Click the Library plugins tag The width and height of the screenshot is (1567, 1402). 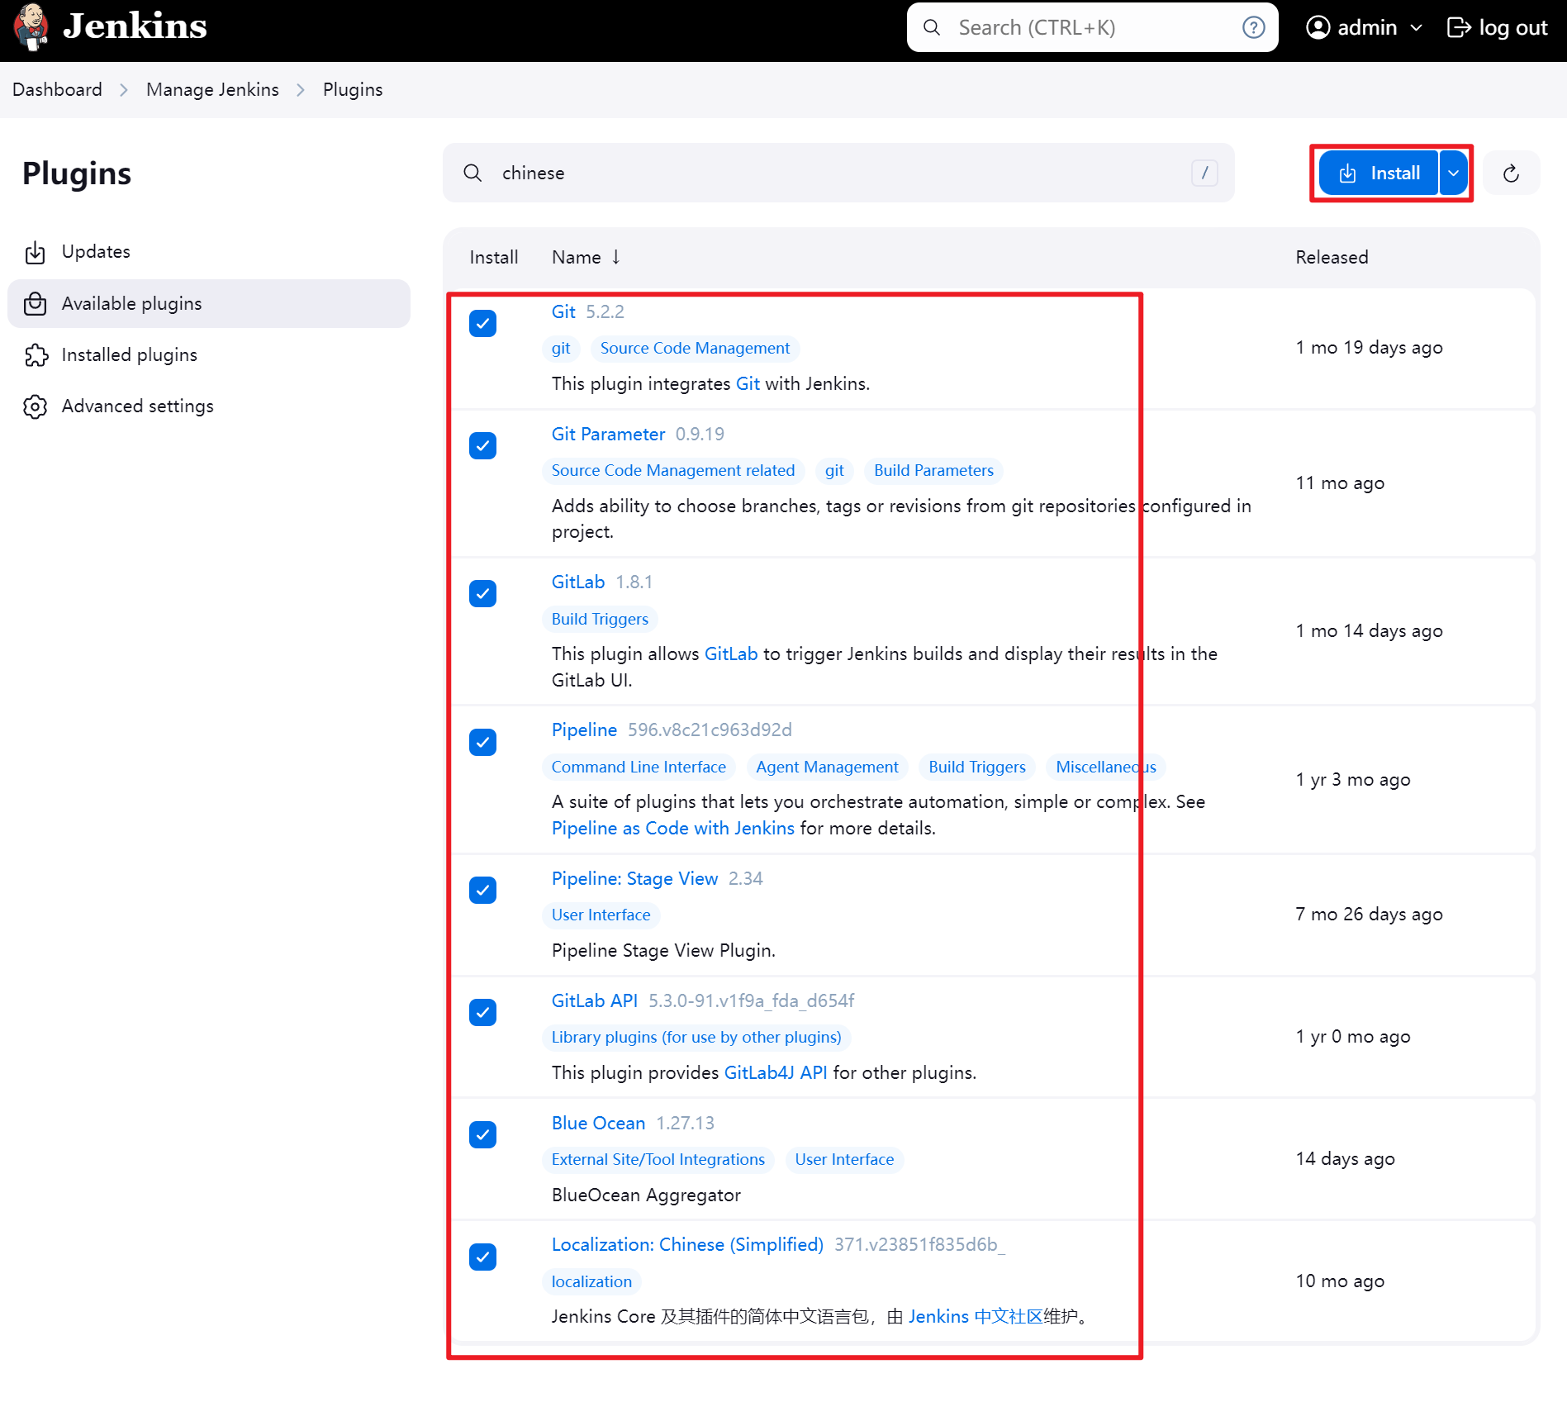tap(696, 1037)
